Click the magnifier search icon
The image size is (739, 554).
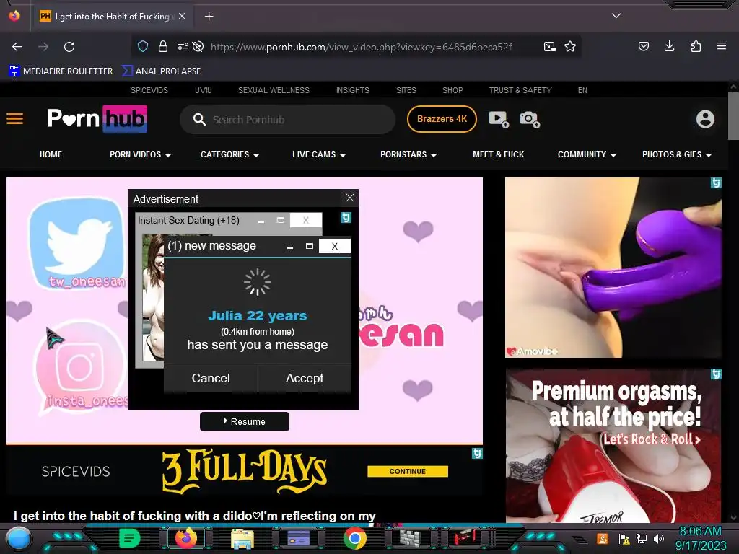[199, 119]
